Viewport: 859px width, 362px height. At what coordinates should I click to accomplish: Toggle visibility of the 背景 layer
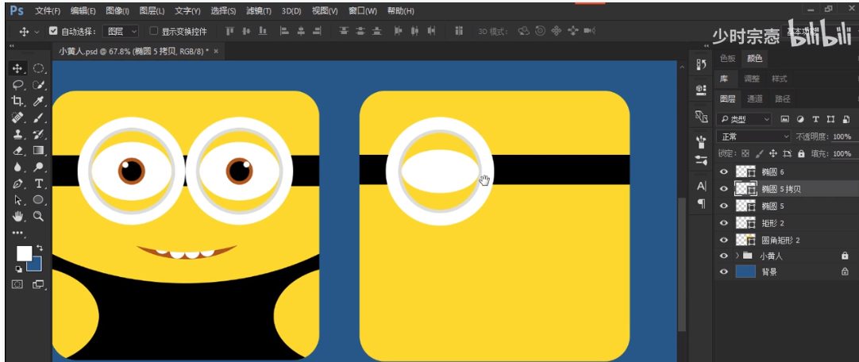723,271
